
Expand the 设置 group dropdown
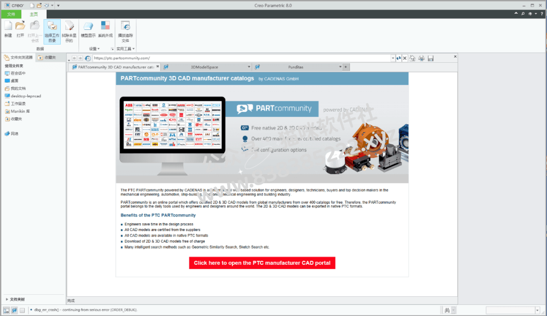(94, 49)
